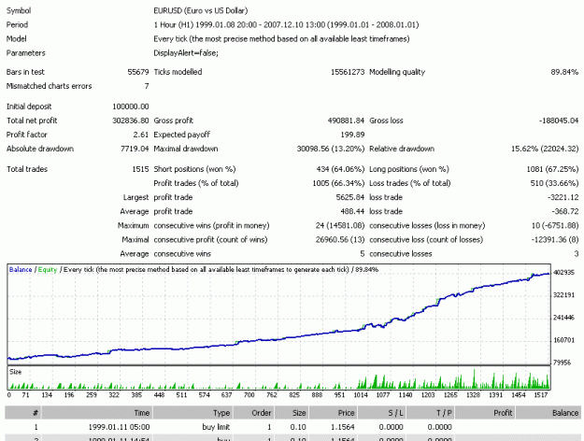584x441 pixels.
Task: Click the chart axis value 241446
Action: [x=563, y=318]
